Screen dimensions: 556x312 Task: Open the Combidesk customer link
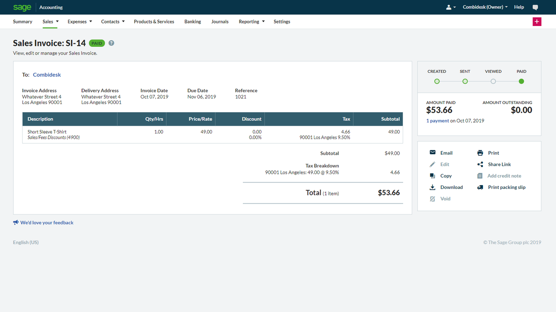pyautogui.click(x=46, y=75)
